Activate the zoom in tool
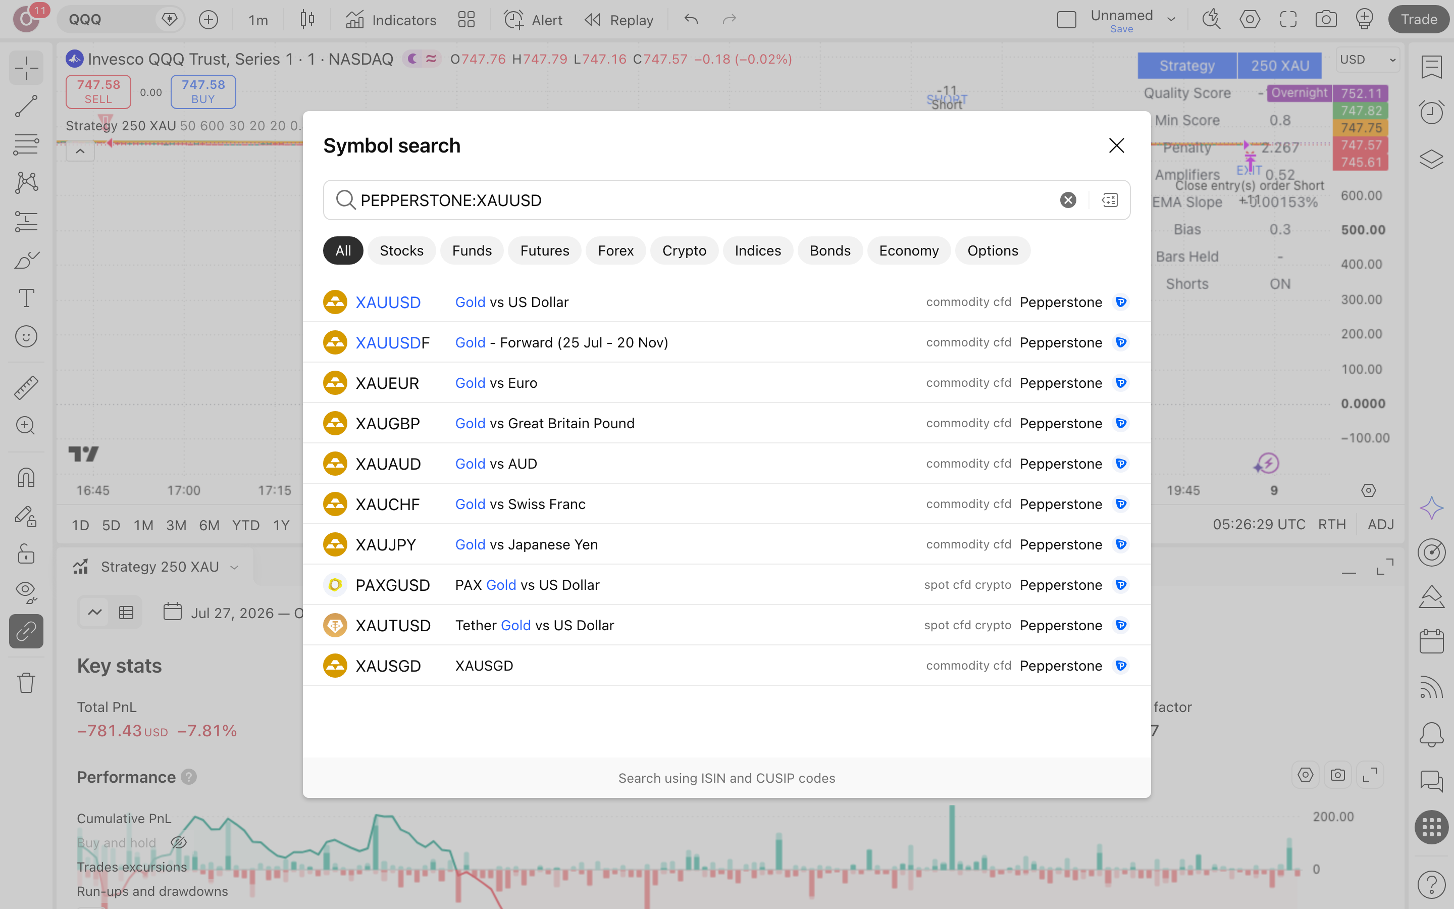 coord(26,426)
